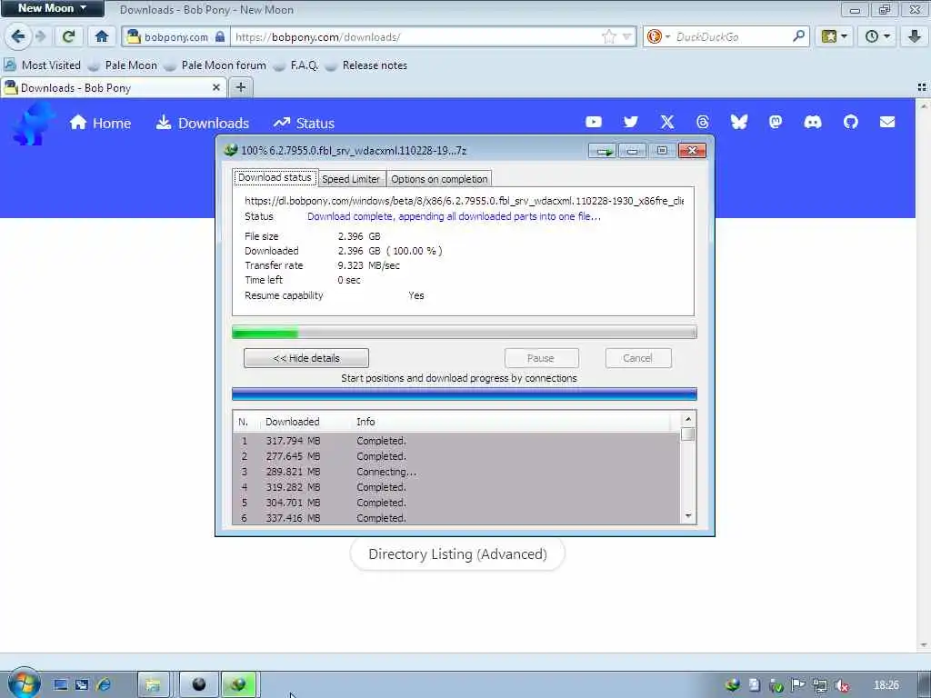Go to the Downloads nav link
This screenshot has height=698, width=931.
click(203, 123)
